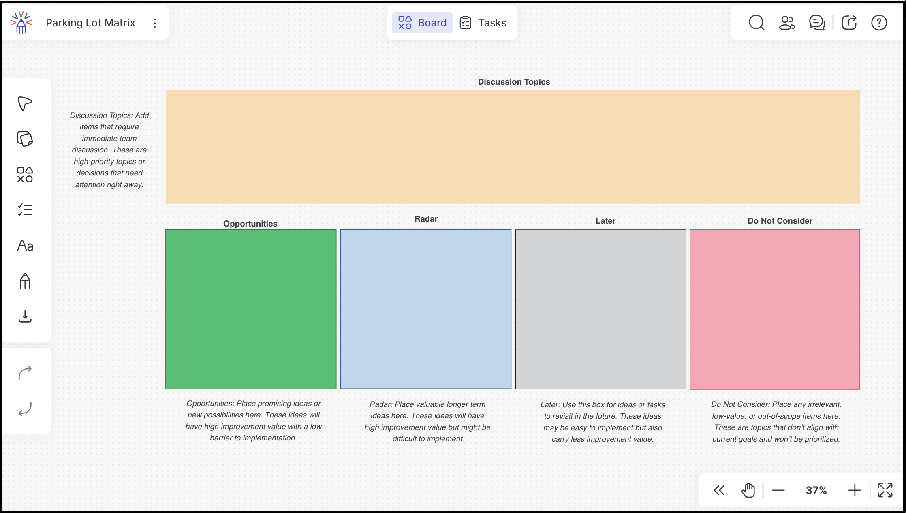Open the collaborators people icon
Screen dimensions: 906x513
coord(786,23)
